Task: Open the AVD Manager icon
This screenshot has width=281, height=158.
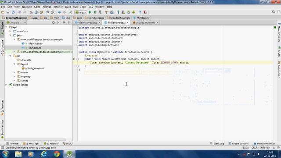Action: (123, 12)
